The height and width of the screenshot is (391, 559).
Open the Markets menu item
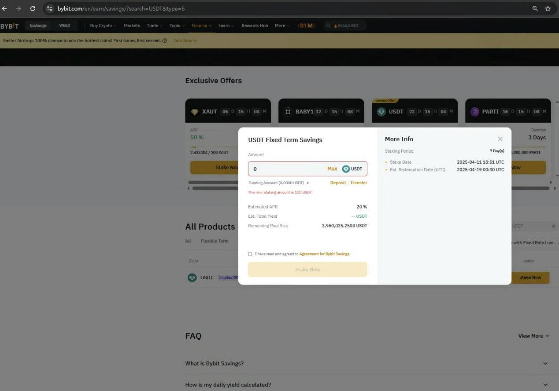tap(132, 26)
